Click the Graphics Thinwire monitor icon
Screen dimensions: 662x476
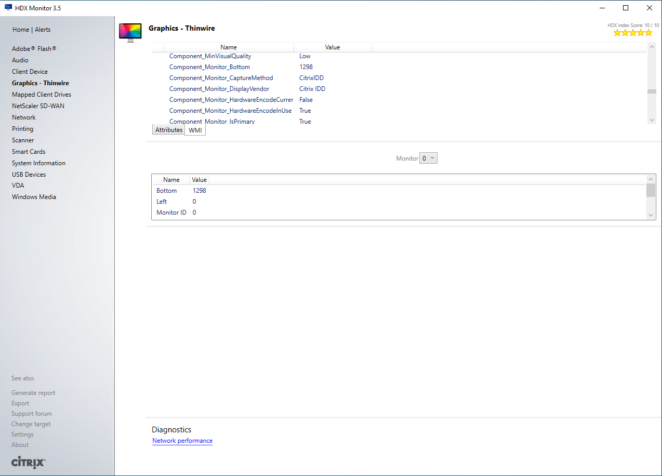tap(130, 32)
